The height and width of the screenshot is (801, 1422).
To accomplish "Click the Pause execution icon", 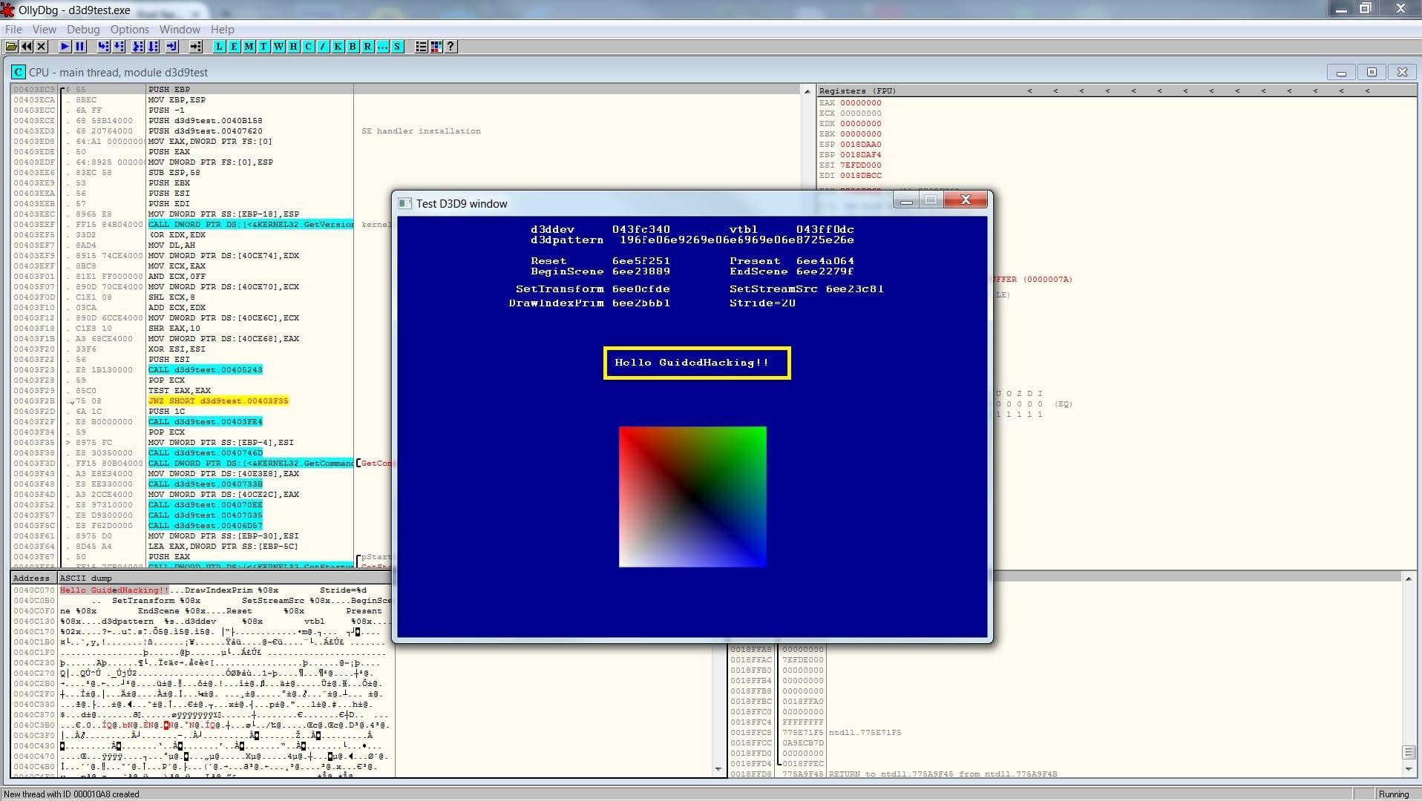I will tap(80, 47).
